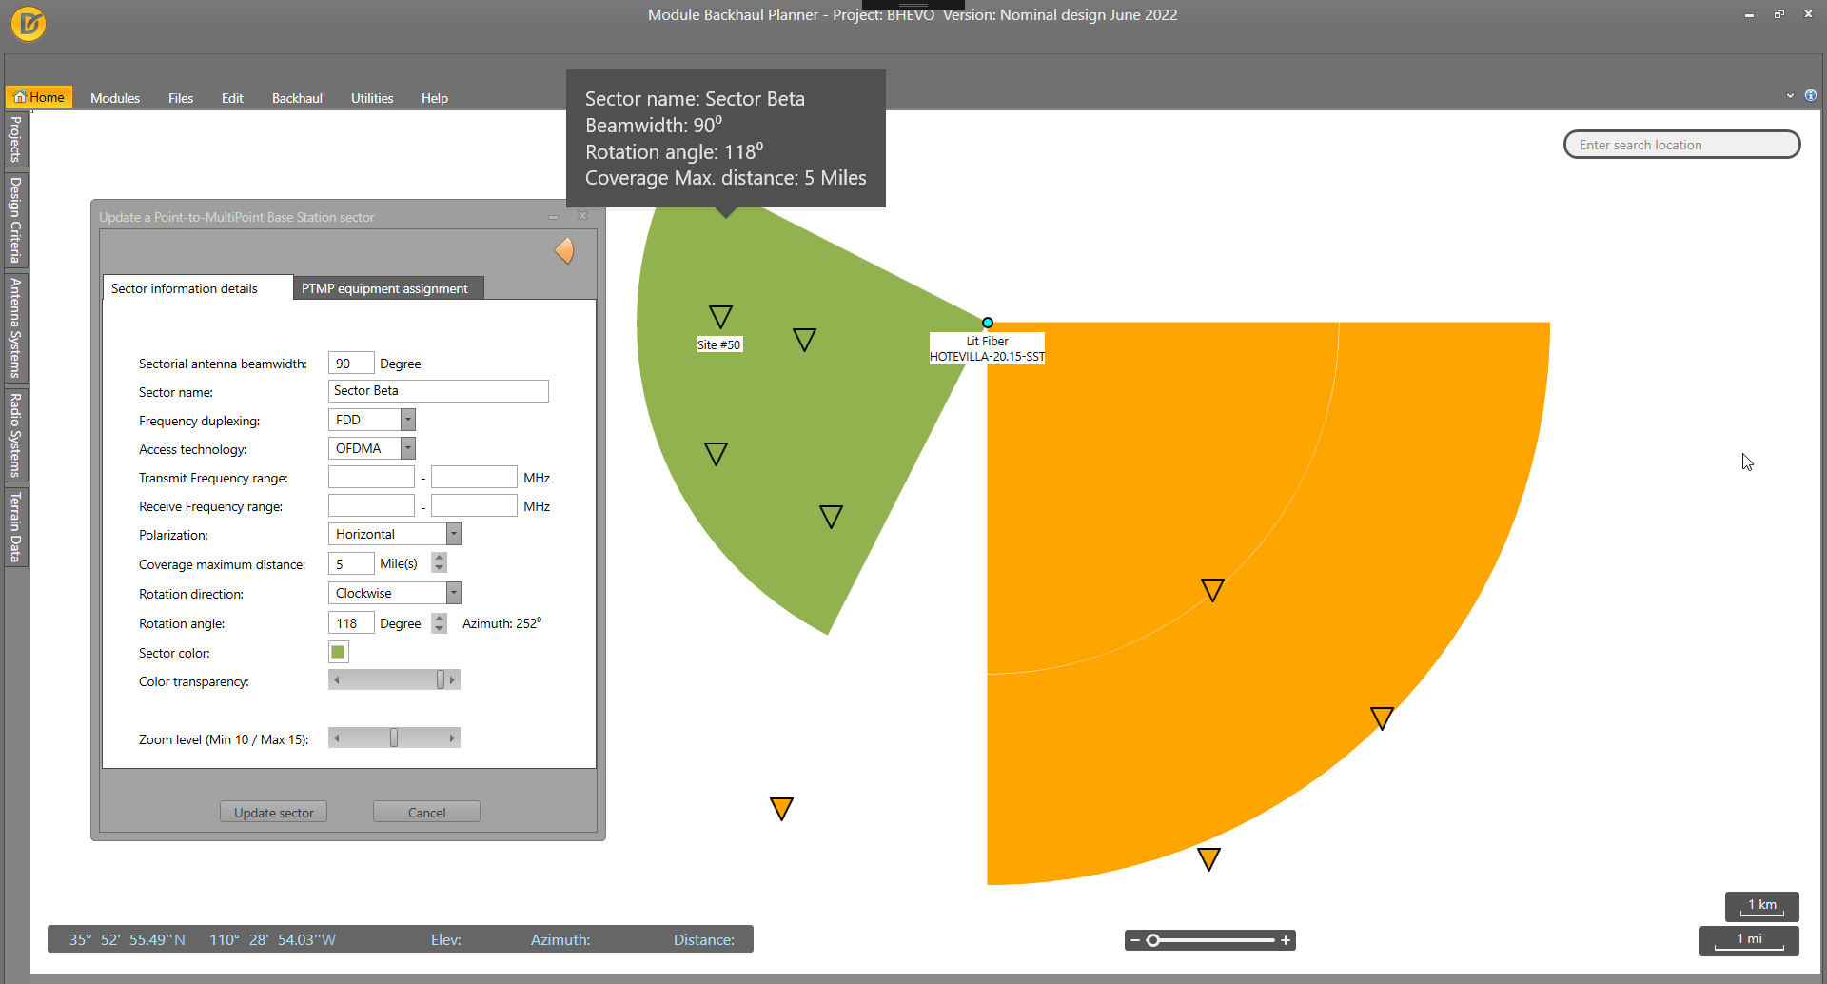This screenshot has width=1827, height=984.
Task: Click the zoom in plus icon
Action: click(x=1286, y=940)
